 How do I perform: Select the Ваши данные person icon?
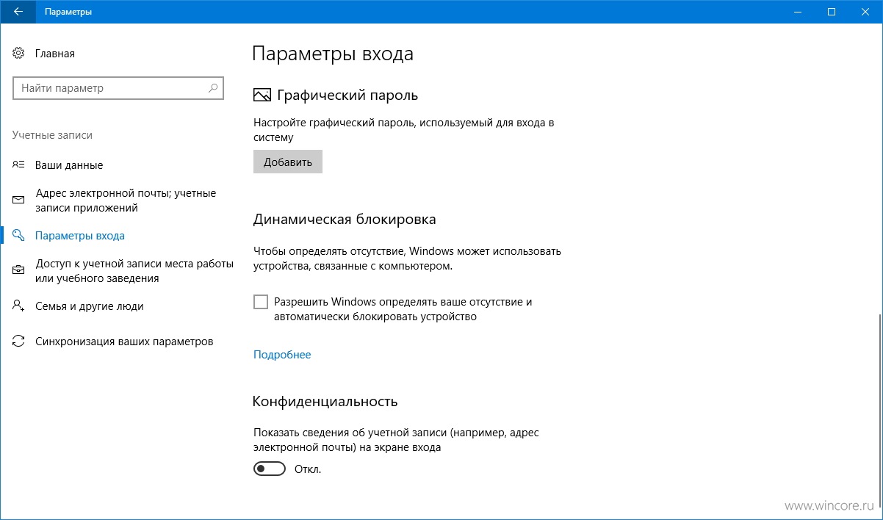point(19,165)
